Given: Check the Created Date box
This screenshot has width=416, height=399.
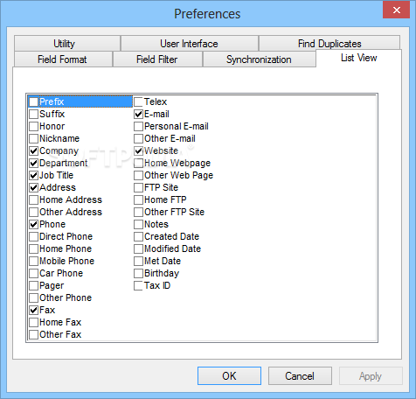Looking at the screenshot, I should tap(138, 236).
